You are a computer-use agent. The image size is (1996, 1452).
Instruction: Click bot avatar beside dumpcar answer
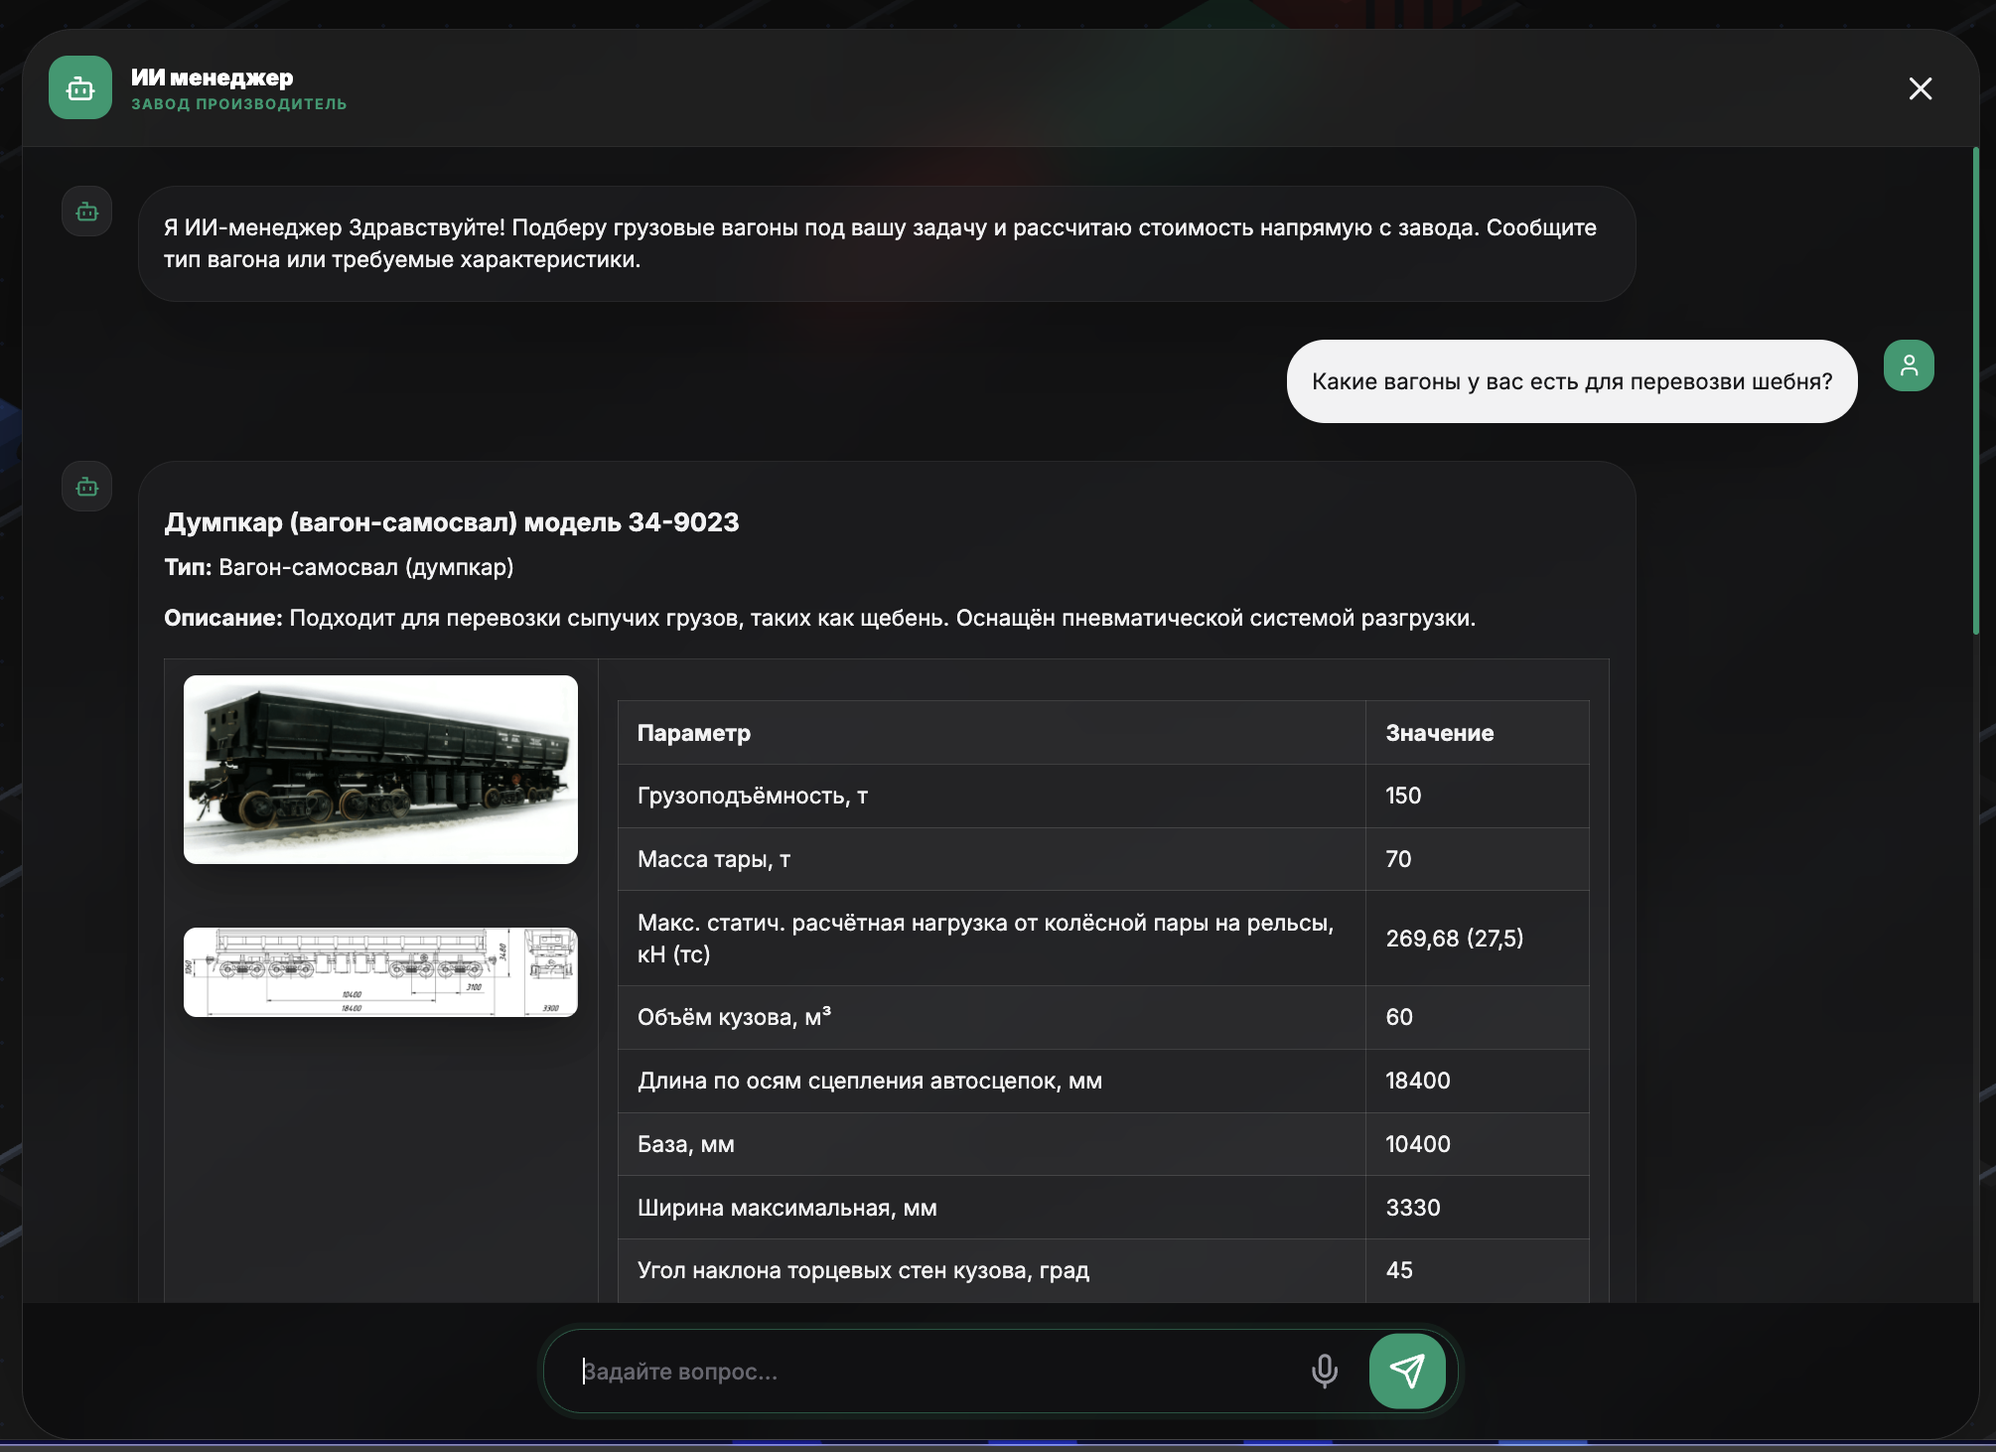point(87,487)
